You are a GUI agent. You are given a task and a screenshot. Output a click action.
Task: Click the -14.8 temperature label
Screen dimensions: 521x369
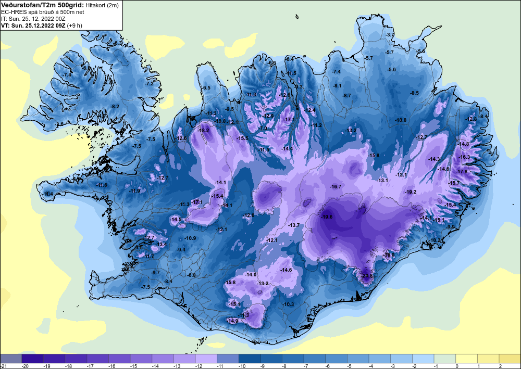(x=464, y=144)
